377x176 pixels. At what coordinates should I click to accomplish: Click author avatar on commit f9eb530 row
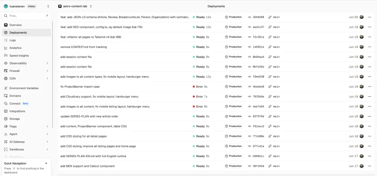coord(362,77)
